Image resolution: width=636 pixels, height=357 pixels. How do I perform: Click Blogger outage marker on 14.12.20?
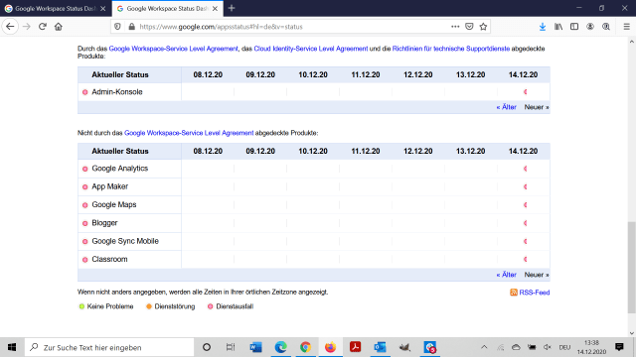pyautogui.click(x=526, y=223)
